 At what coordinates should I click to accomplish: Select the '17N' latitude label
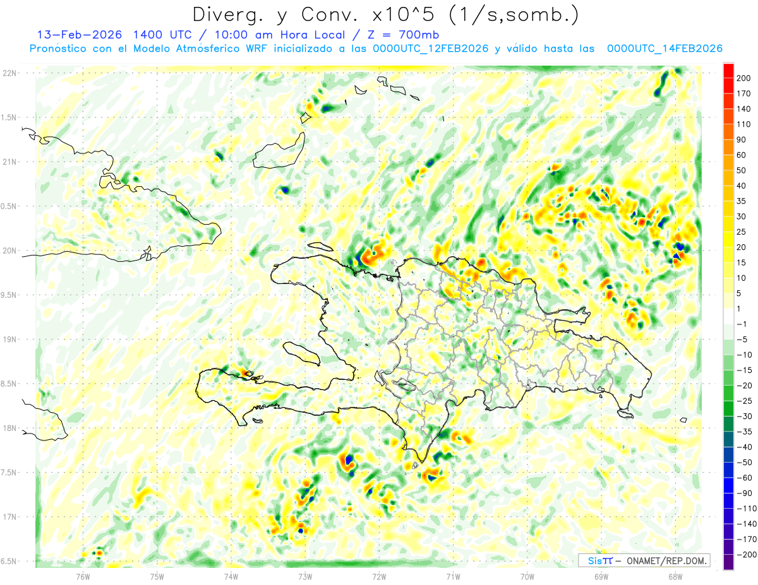click(9, 517)
